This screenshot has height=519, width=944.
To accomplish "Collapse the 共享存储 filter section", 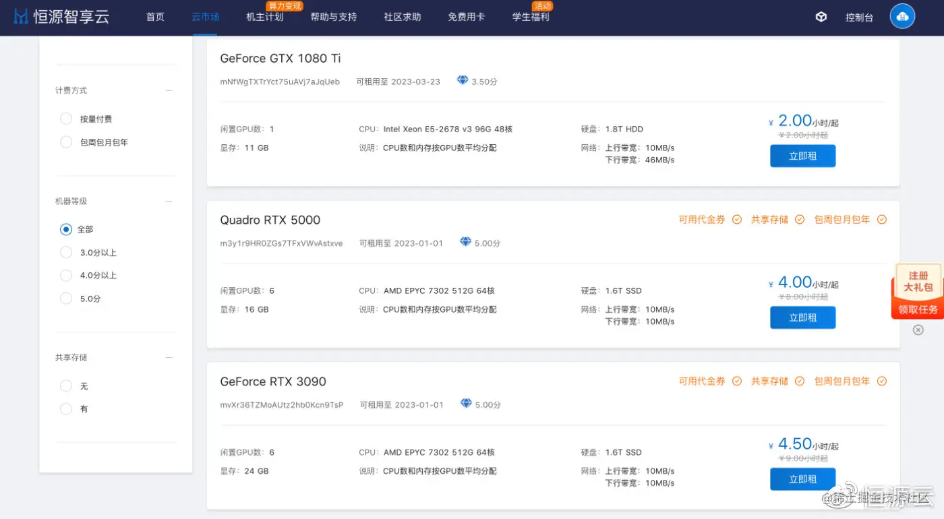I will pyautogui.click(x=169, y=357).
